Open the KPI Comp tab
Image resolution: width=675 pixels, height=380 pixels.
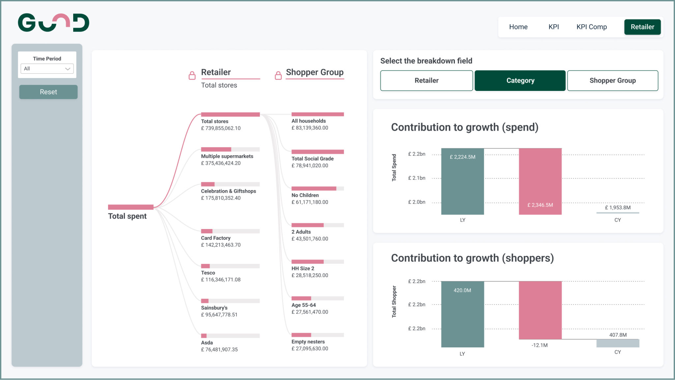pyautogui.click(x=591, y=27)
